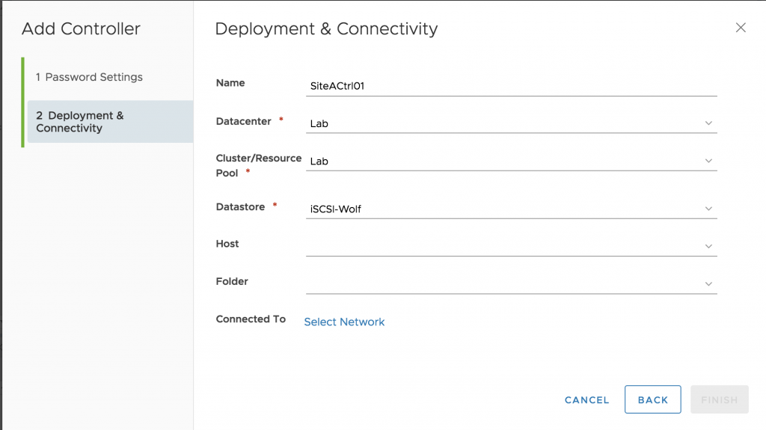Screen dimensions: 766x430
Task: Go back with the BACK button
Action: pyautogui.click(x=652, y=399)
